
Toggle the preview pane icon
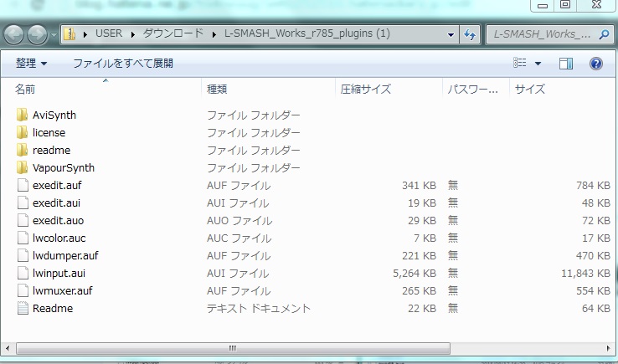(566, 64)
